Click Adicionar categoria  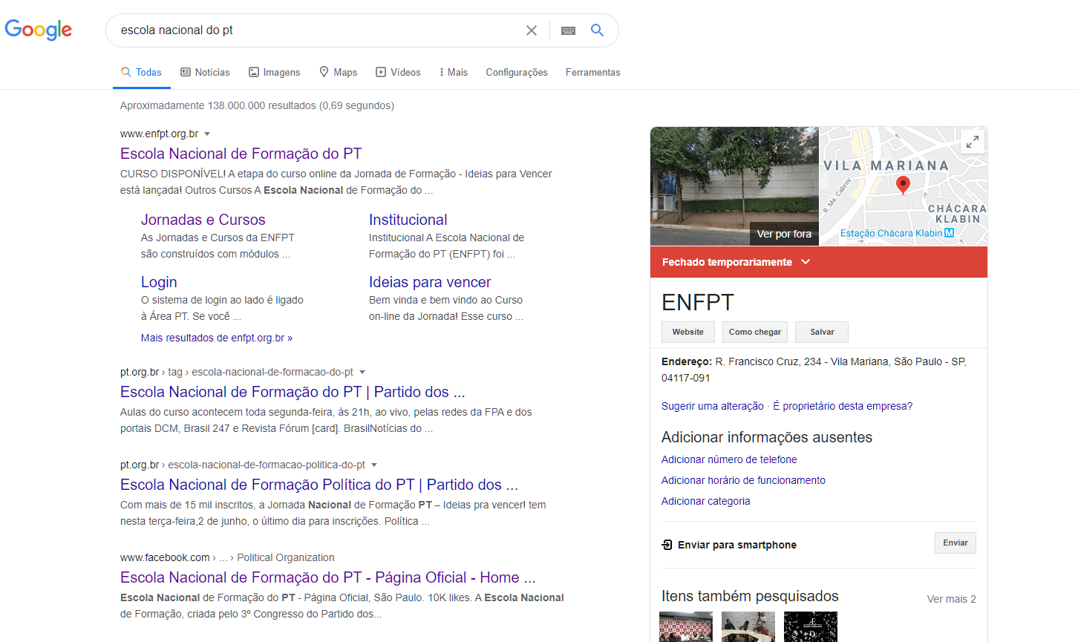(x=706, y=501)
